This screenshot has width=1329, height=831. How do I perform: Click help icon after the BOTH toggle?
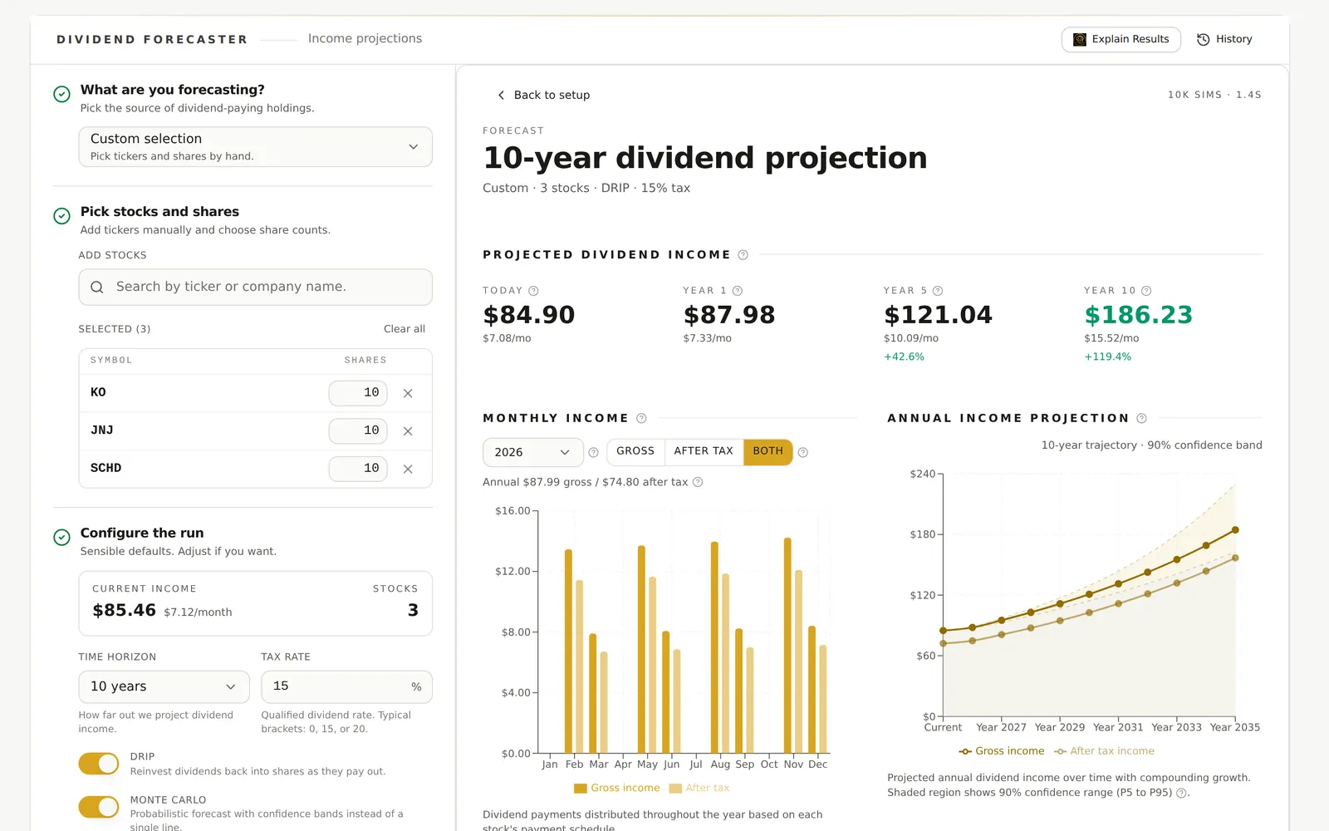pyautogui.click(x=802, y=452)
